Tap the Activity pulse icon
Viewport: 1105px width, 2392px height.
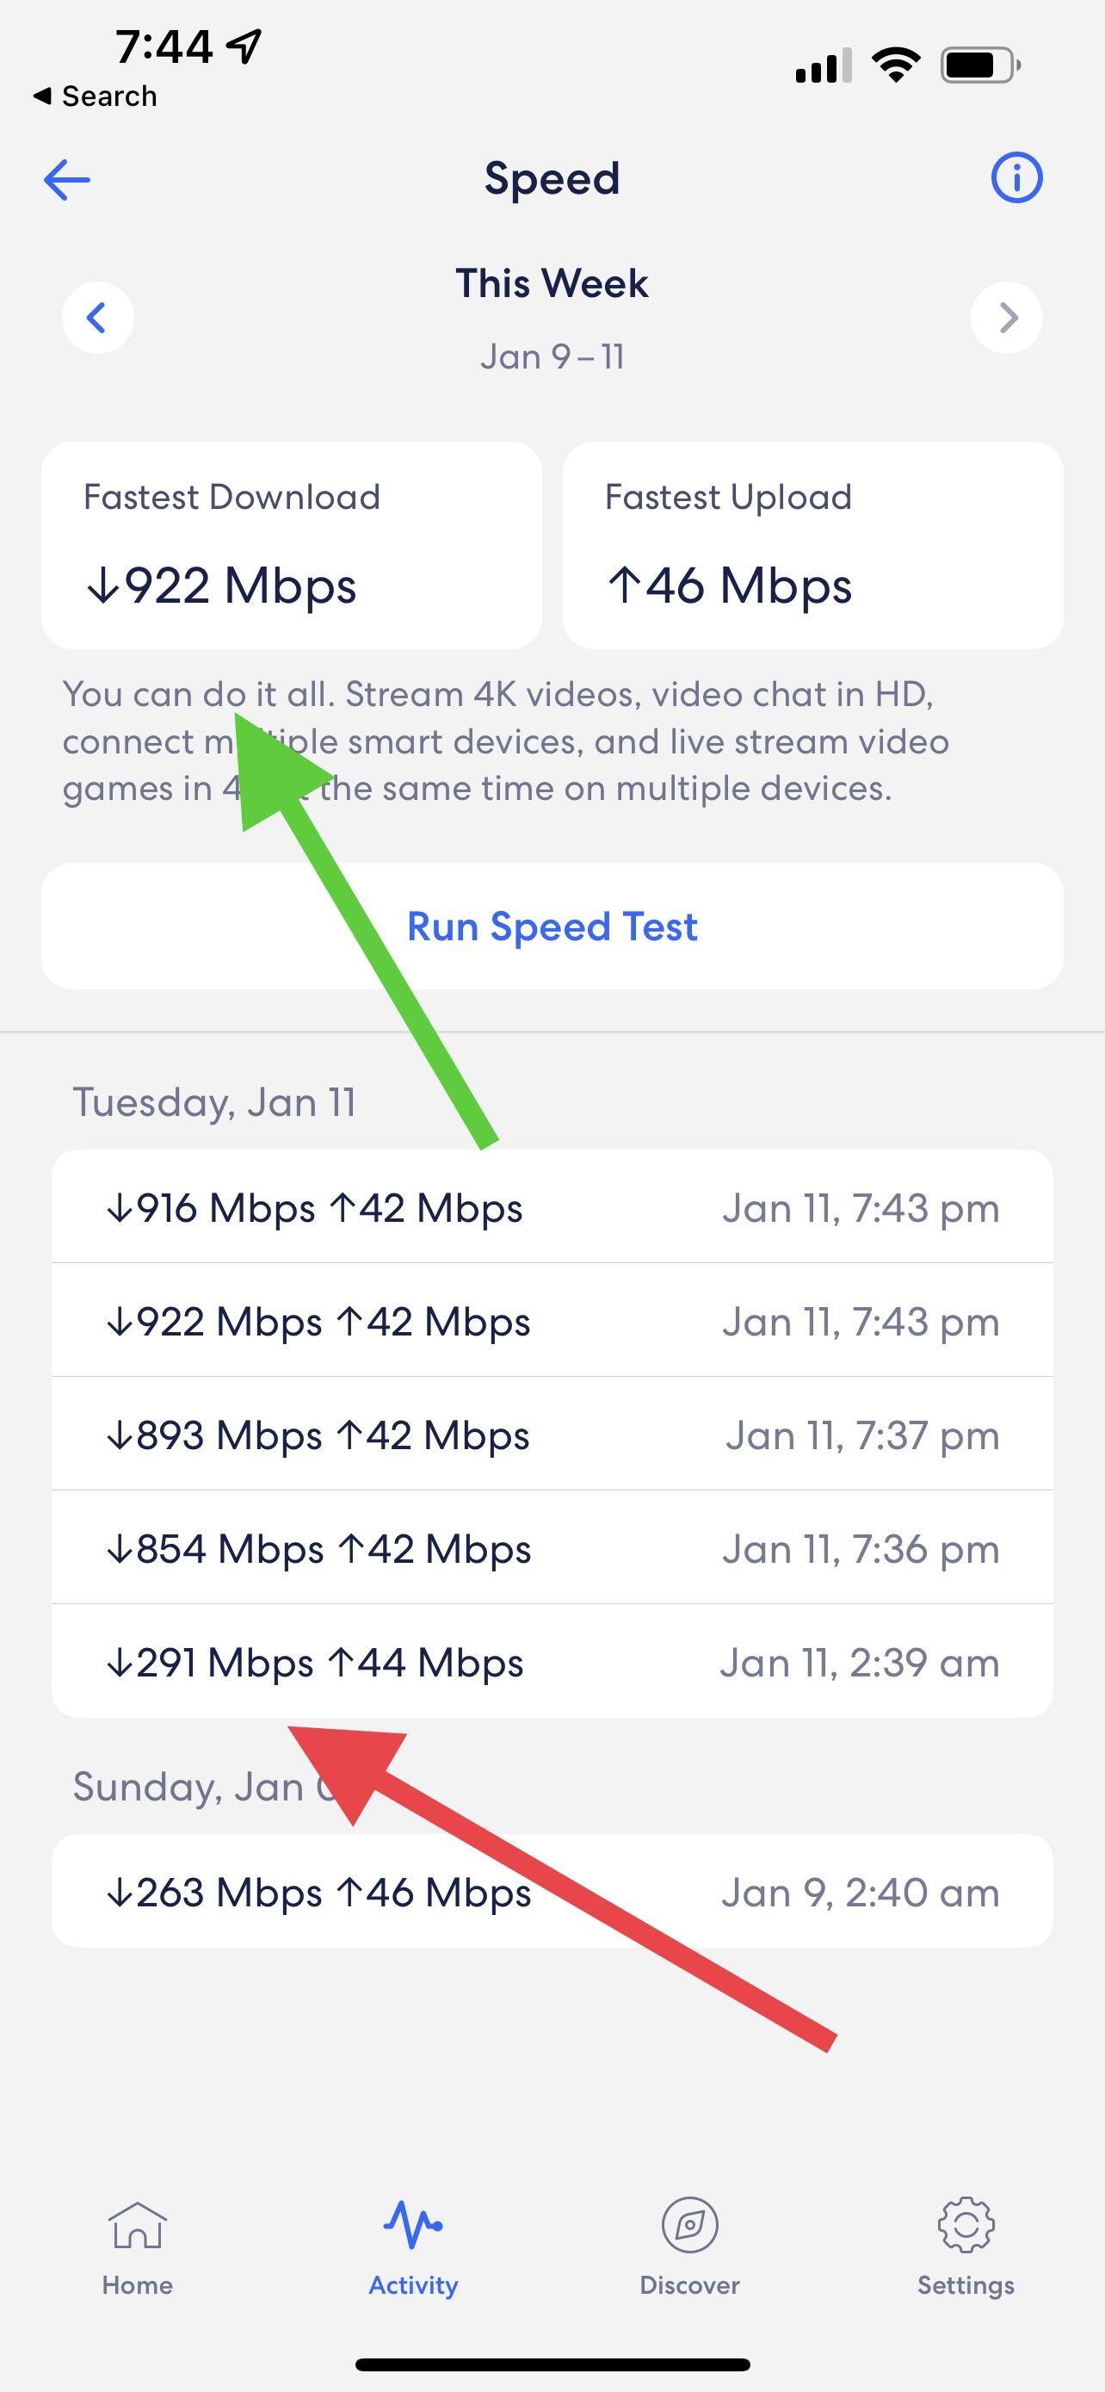coord(413,2227)
